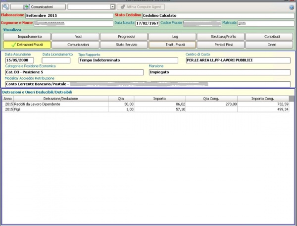This screenshot has height=226, width=297.
Task: Click the Tratt. Fiscali button
Action: coord(172,45)
